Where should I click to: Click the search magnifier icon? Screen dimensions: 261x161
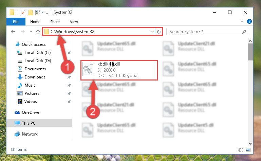click(244, 32)
